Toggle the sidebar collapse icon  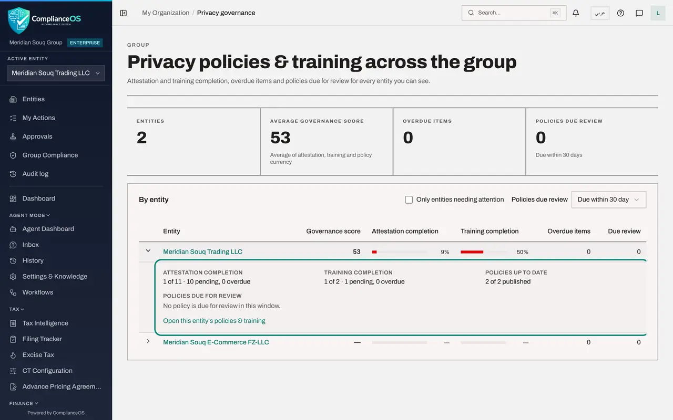coord(124,13)
